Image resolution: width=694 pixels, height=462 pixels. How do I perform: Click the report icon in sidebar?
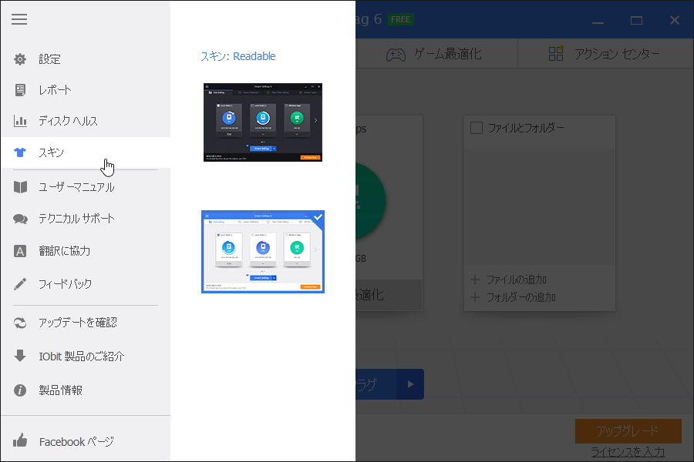(20, 90)
